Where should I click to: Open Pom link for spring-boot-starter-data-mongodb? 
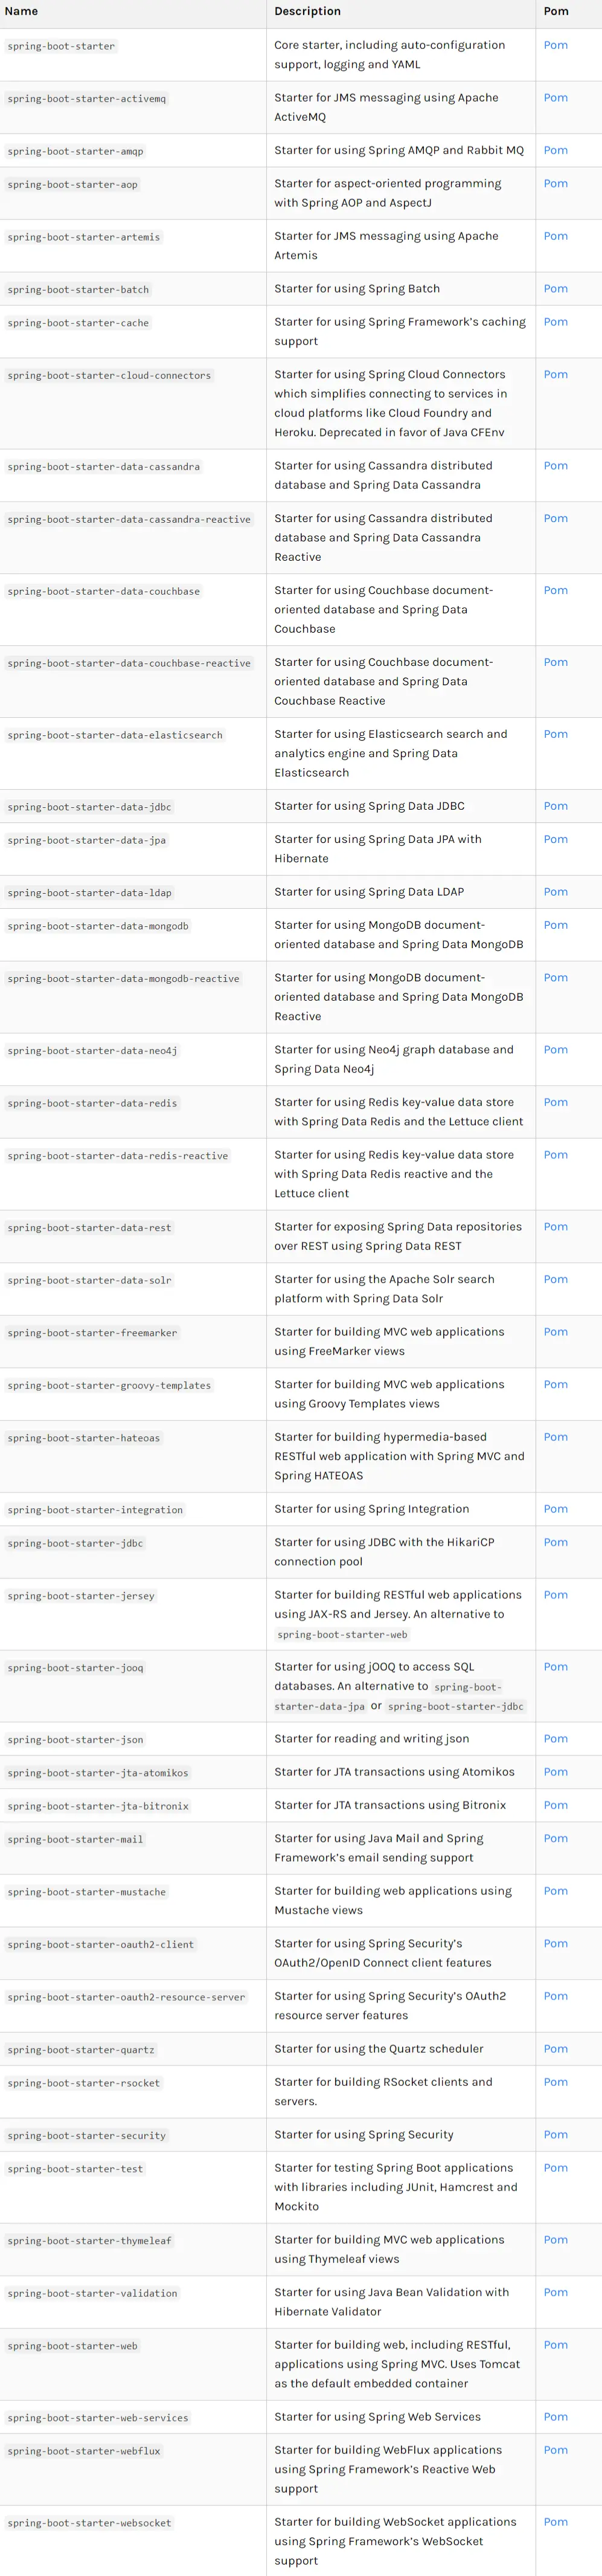point(555,926)
